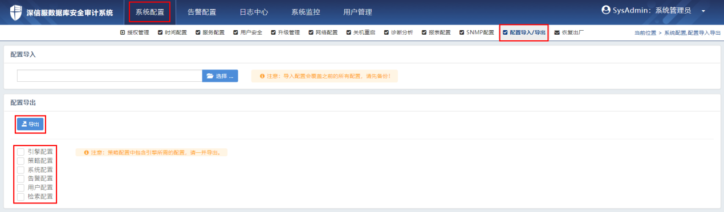Click the 导出 export button
The height and width of the screenshot is (212, 724).
30,124
